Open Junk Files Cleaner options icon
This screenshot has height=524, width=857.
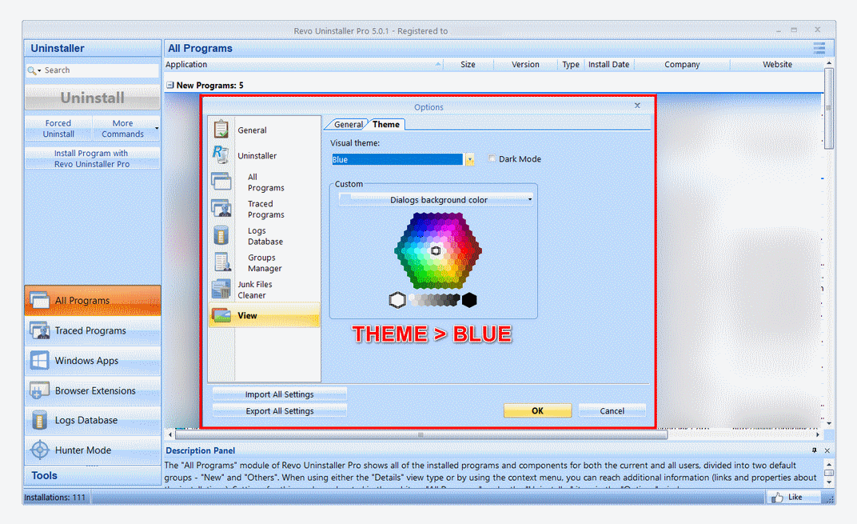(221, 289)
